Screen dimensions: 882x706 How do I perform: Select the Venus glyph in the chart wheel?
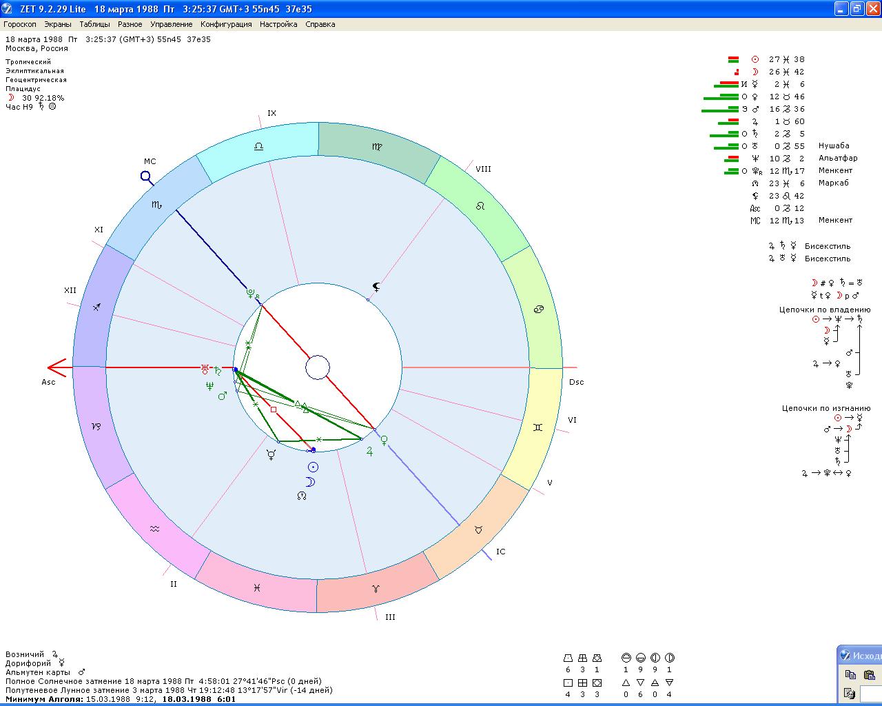(384, 439)
